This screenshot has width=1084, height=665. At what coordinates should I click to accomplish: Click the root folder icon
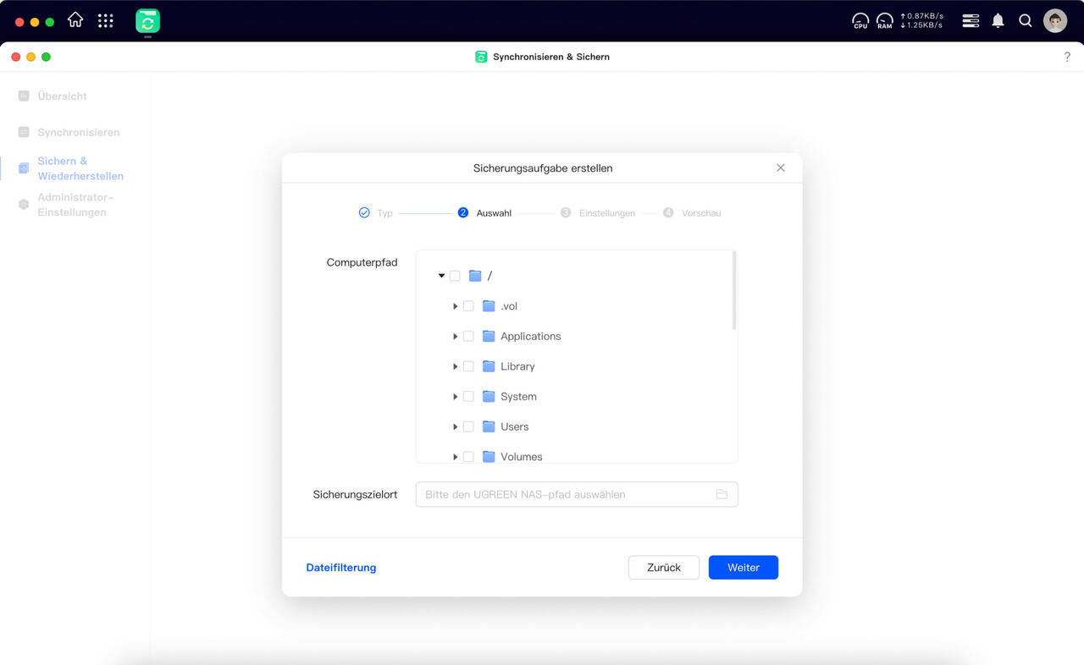(475, 276)
